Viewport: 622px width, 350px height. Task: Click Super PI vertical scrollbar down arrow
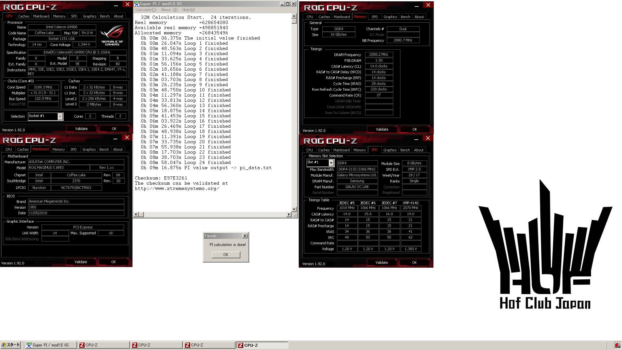pyautogui.click(x=294, y=209)
